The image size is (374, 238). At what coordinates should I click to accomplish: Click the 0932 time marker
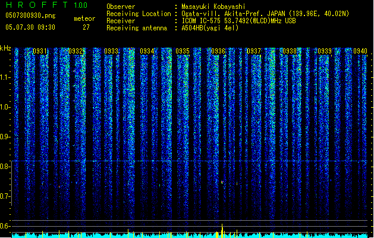[x=76, y=51]
